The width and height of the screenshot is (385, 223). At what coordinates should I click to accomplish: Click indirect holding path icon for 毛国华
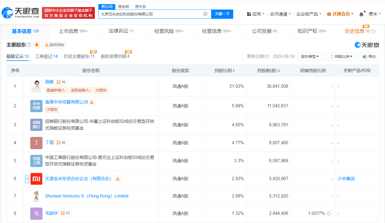pos(329,213)
